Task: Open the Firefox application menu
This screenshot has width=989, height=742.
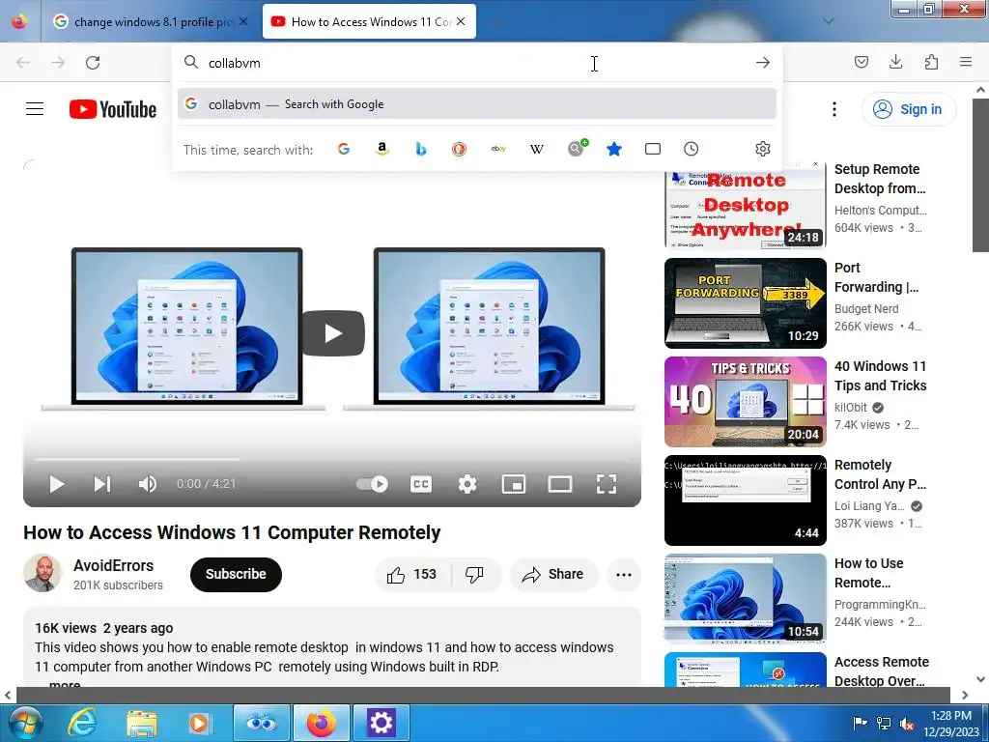Action: pyautogui.click(x=966, y=62)
